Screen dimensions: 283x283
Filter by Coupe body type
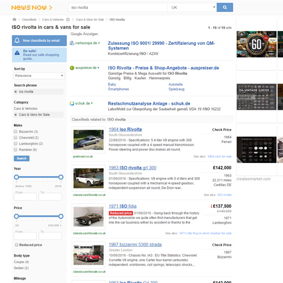point(22,262)
